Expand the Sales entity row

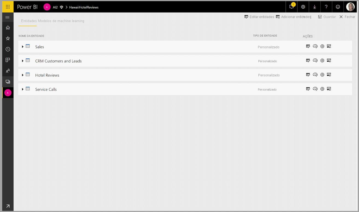point(23,47)
